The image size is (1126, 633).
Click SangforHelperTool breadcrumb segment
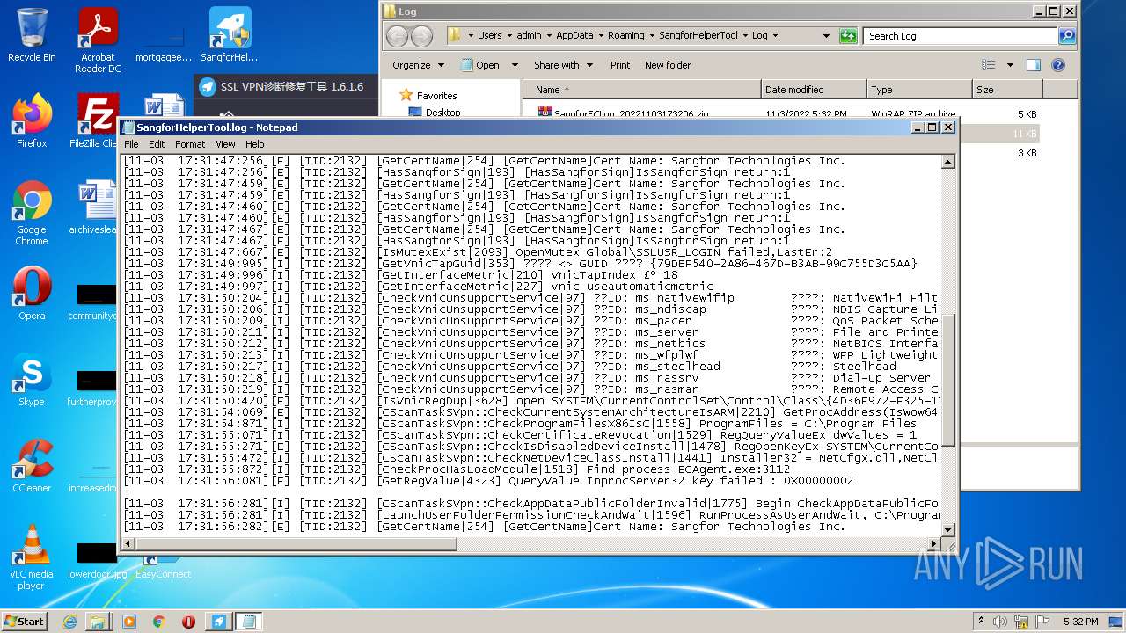[x=698, y=36]
